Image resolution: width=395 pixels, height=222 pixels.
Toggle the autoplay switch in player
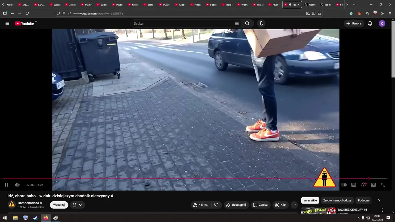click(x=344, y=185)
